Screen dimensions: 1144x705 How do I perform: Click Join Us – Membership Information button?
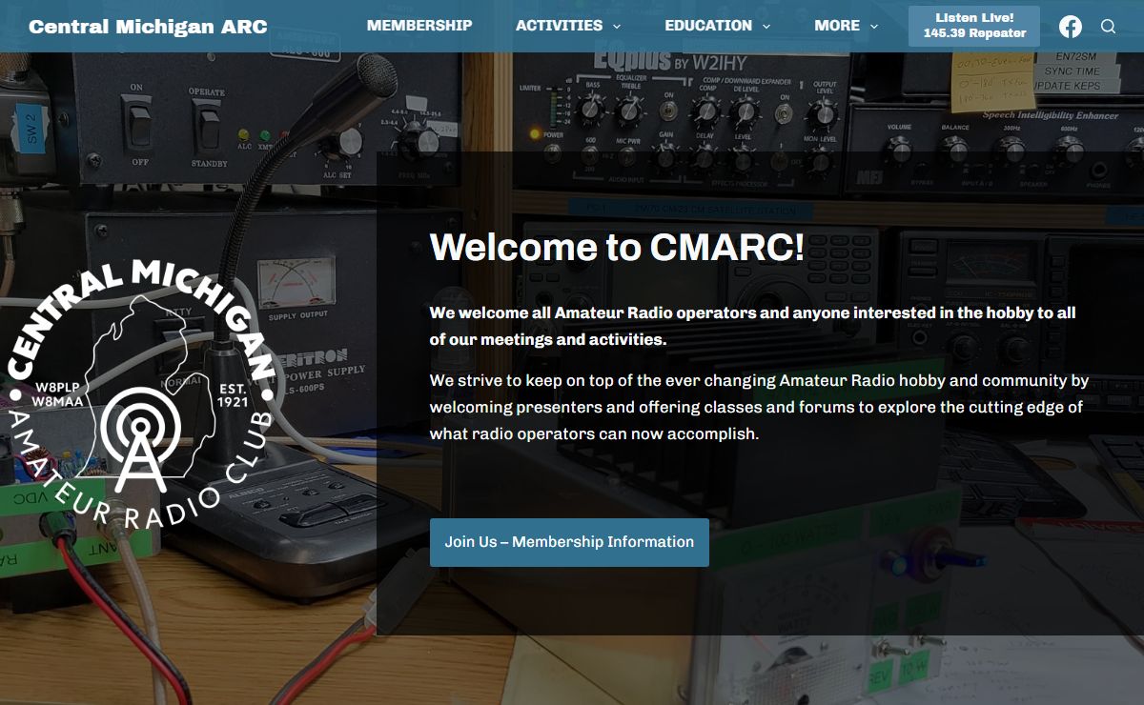[569, 542]
